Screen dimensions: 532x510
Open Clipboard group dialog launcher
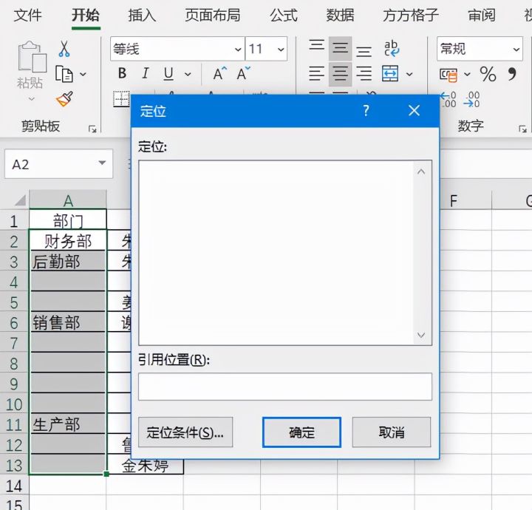click(92, 129)
